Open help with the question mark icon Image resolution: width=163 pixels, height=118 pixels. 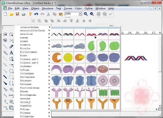click(30, 14)
